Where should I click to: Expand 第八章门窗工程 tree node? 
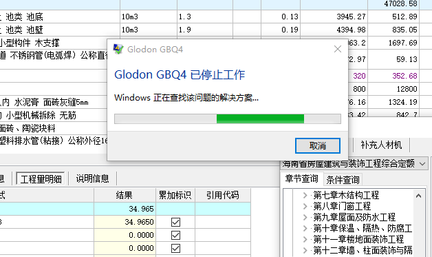pyautogui.click(x=305, y=207)
